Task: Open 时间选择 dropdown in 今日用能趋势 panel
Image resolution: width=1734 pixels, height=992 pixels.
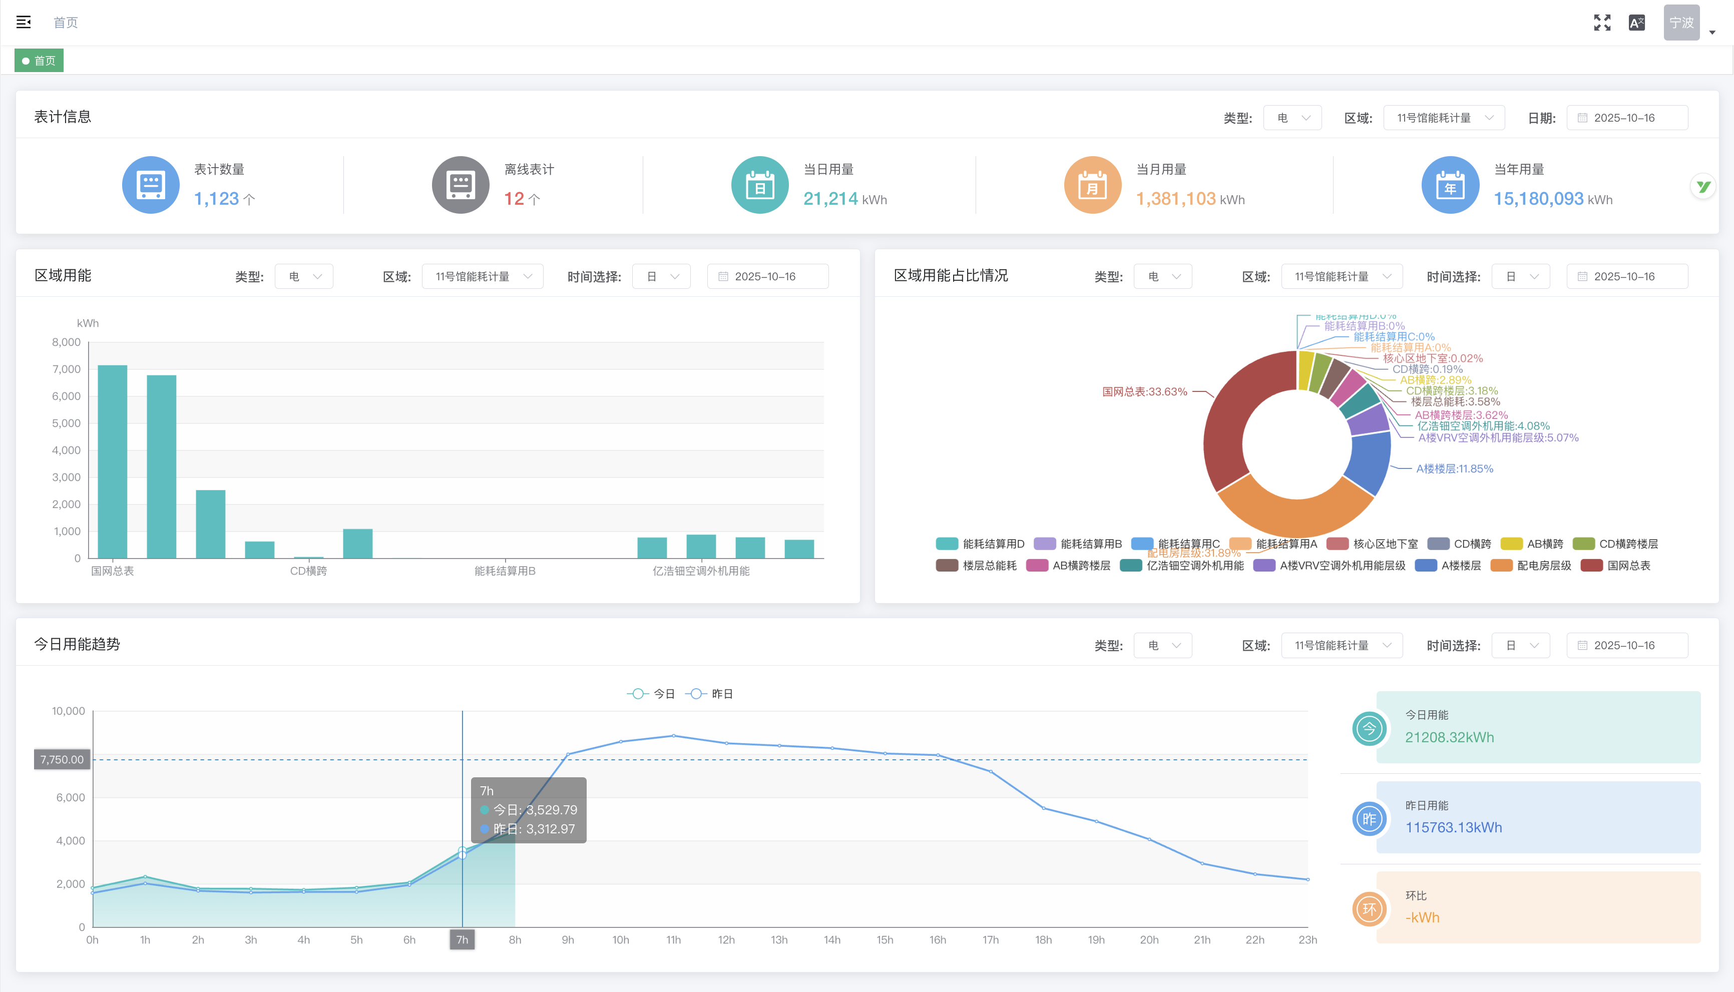Action: pyautogui.click(x=1520, y=645)
